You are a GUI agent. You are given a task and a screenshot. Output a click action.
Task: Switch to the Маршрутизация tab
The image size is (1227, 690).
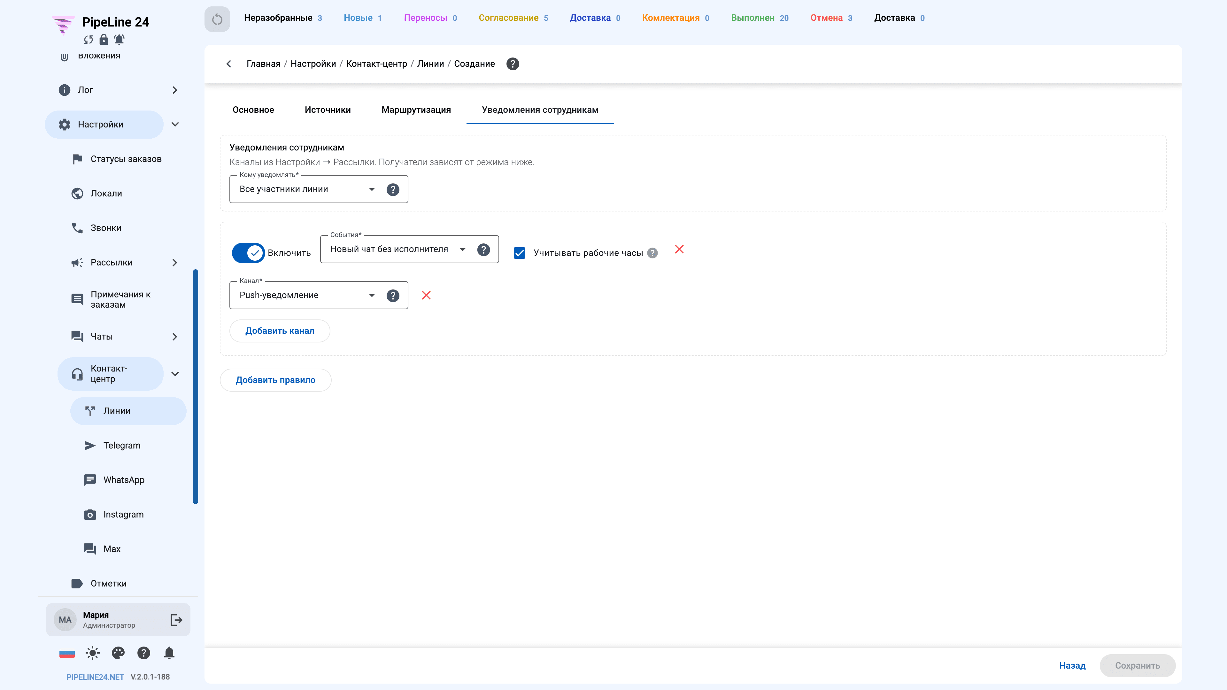tap(416, 110)
